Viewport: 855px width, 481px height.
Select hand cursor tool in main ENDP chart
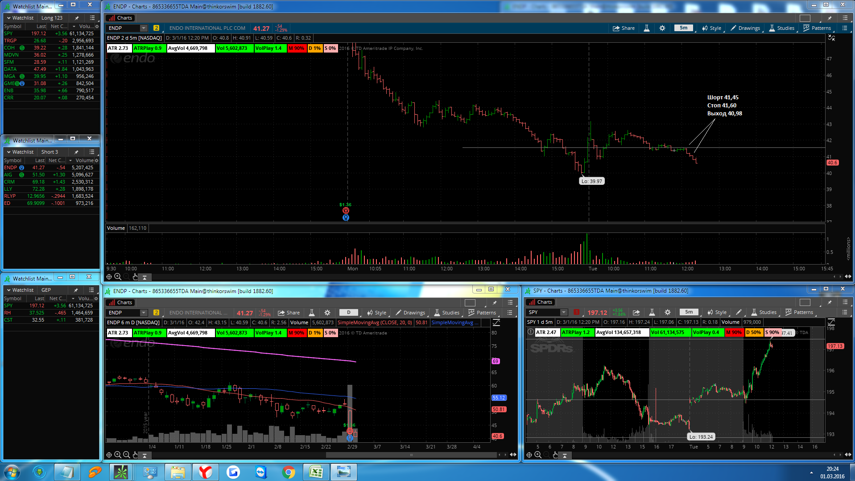coord(135,277)
